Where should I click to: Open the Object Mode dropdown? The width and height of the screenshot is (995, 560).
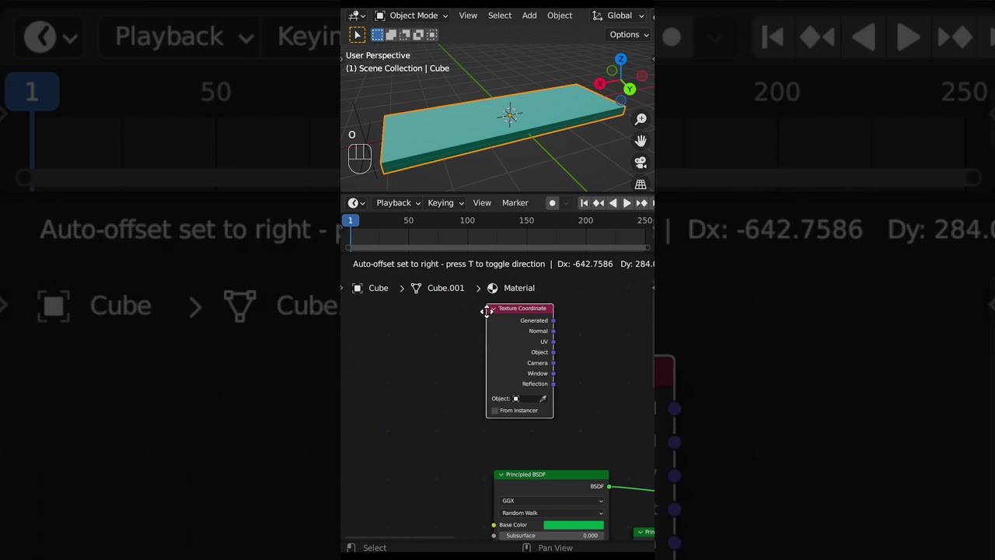pyautogui.click(x=411, y=16)
